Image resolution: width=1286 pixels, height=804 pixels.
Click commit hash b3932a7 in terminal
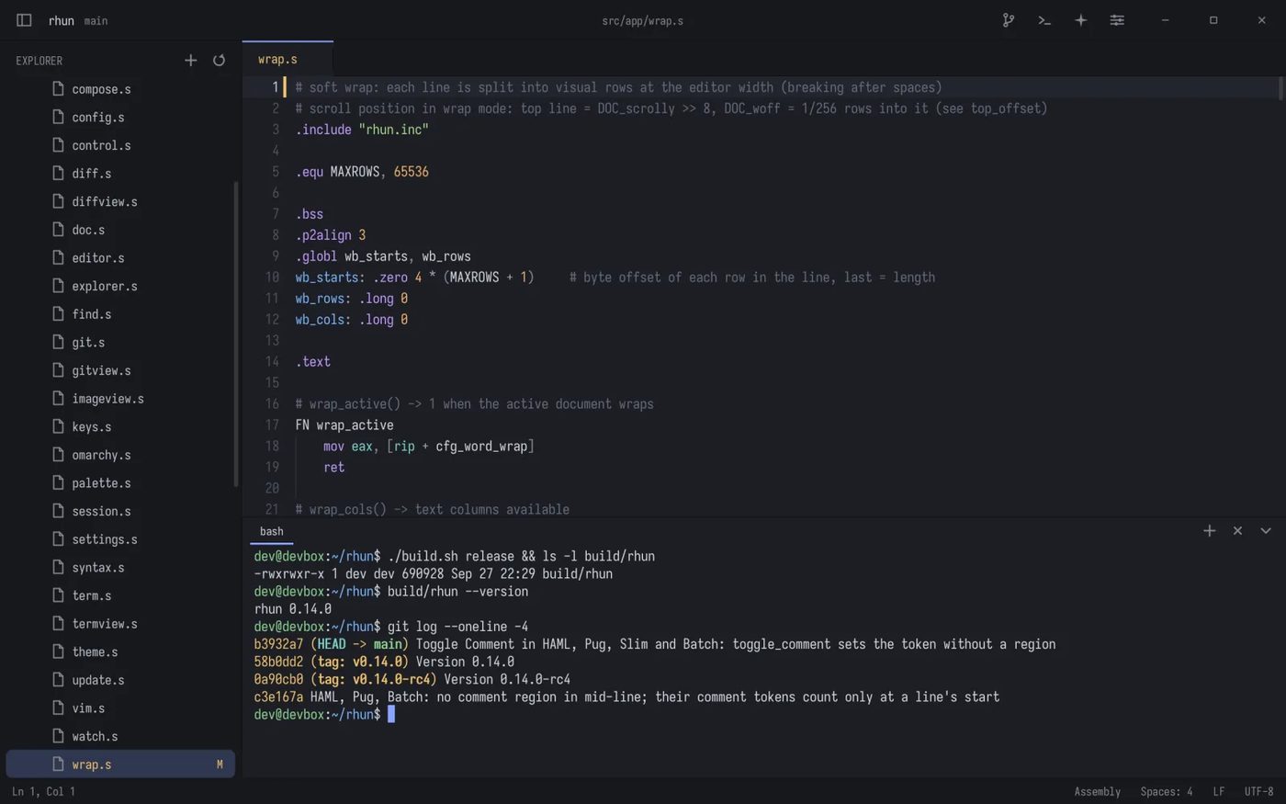tap(278, 644)
